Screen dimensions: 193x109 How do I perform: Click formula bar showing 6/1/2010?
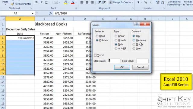123,13
